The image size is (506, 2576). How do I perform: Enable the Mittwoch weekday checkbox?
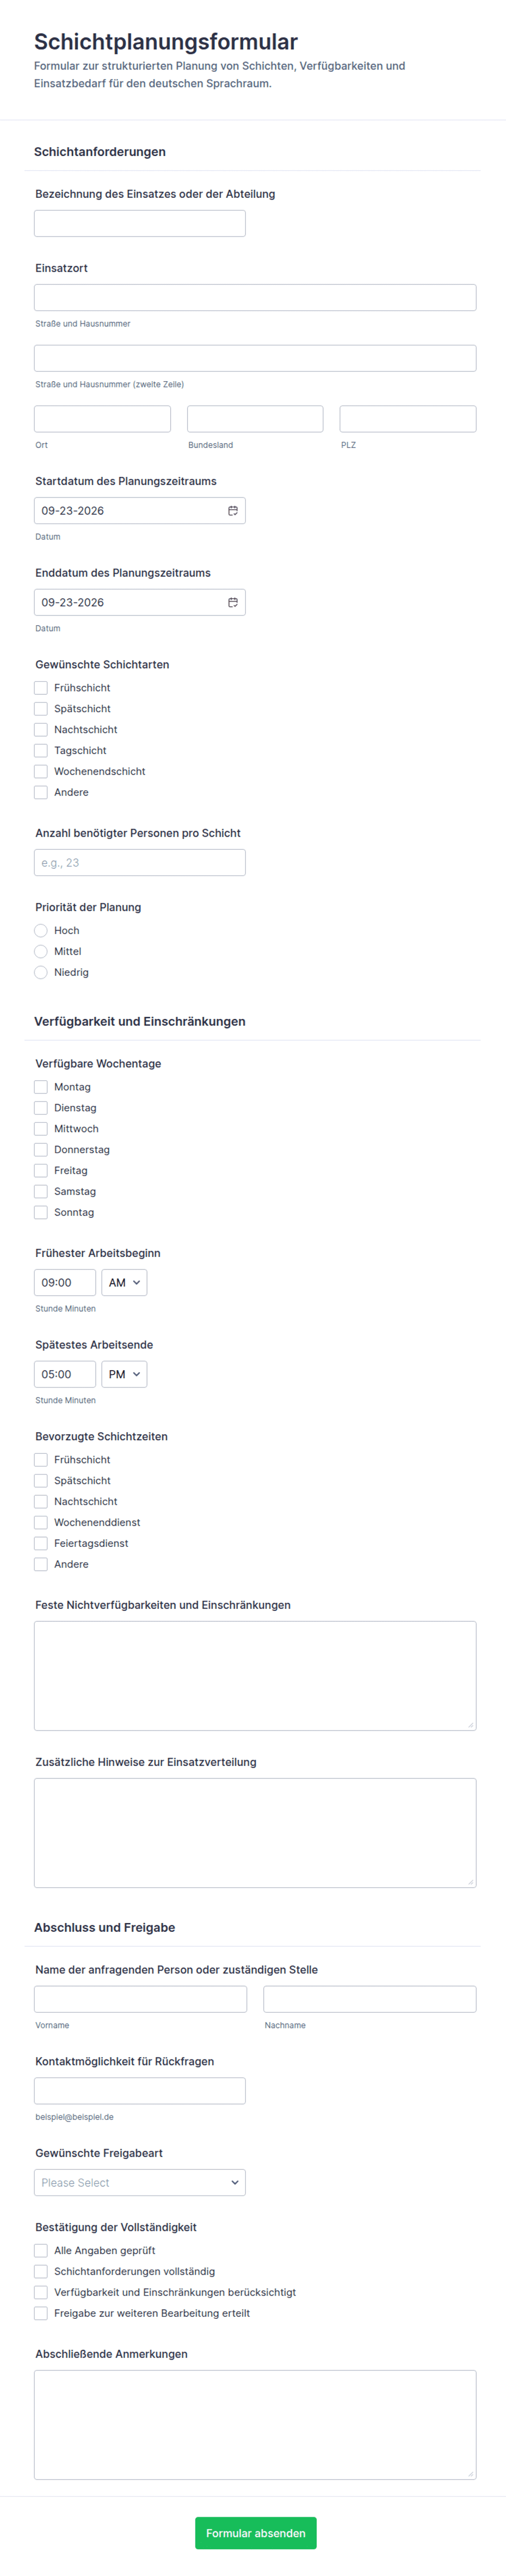click(x=41, y=1129)
